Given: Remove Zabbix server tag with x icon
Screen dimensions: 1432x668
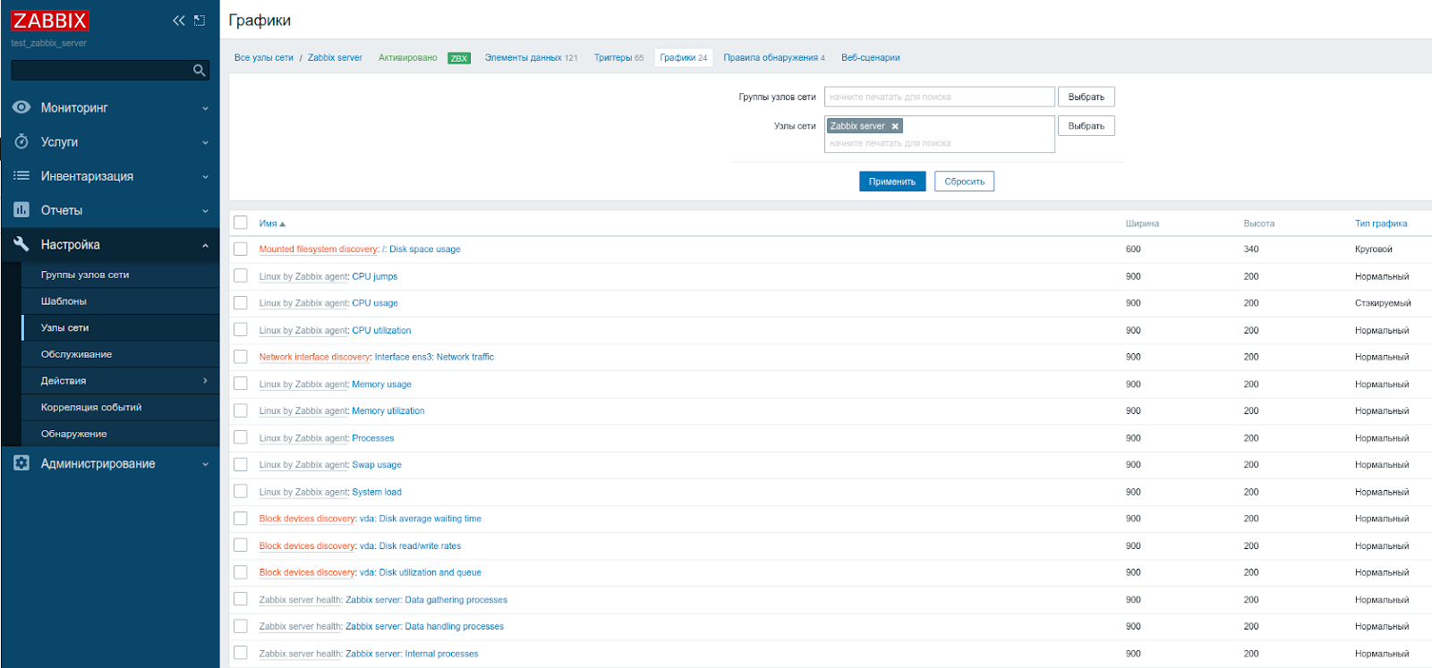Looking at the screenshot, I should pyautogui.click(x=895, y=126).
